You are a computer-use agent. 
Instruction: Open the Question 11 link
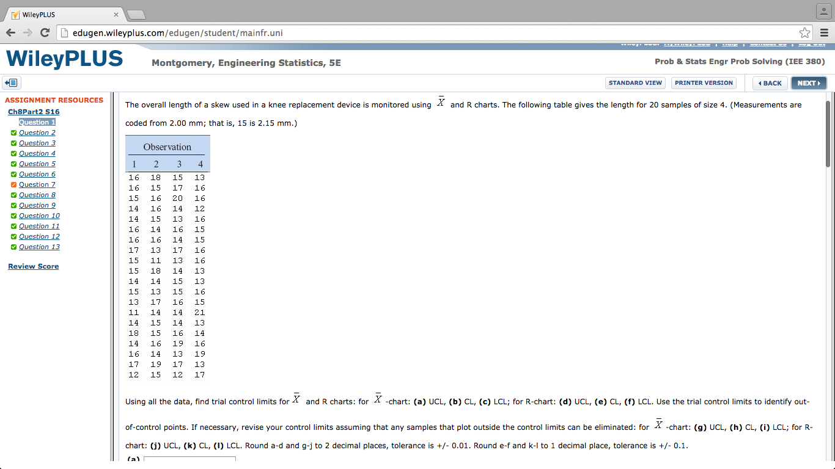[39, 226]
